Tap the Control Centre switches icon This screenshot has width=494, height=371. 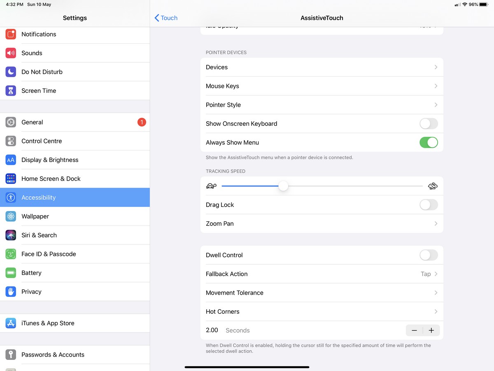[11, 141]
